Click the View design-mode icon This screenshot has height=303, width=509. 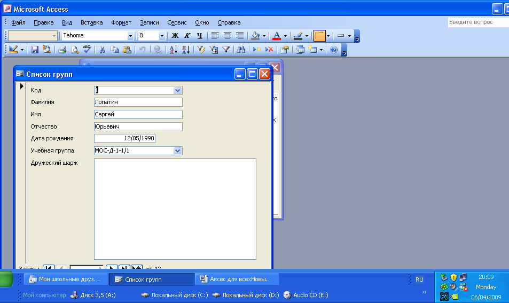[13, 50]
